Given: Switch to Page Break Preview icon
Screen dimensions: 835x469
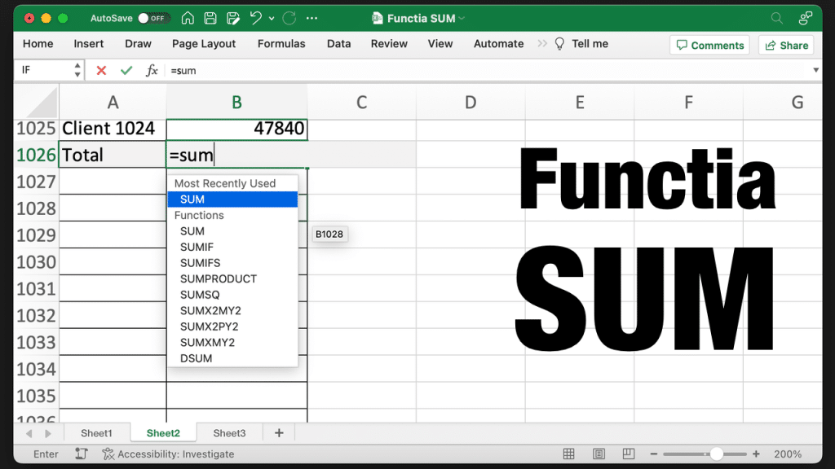Looking at the screenshot, I should (x=629, y=454).
